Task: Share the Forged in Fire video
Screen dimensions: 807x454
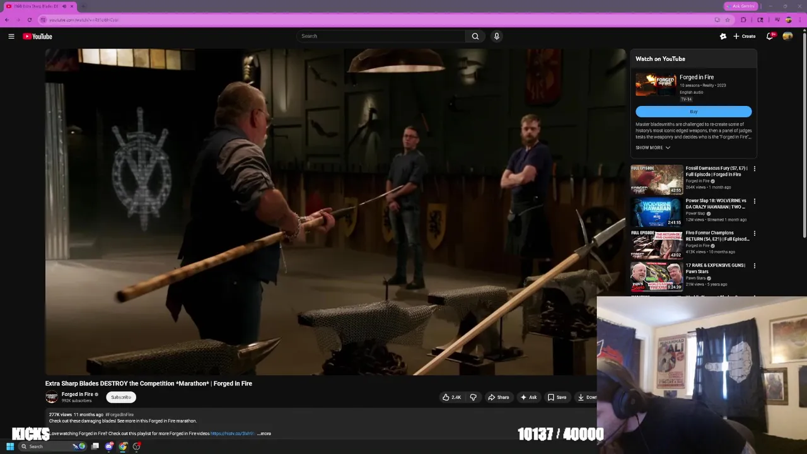Action: (499, 397)
